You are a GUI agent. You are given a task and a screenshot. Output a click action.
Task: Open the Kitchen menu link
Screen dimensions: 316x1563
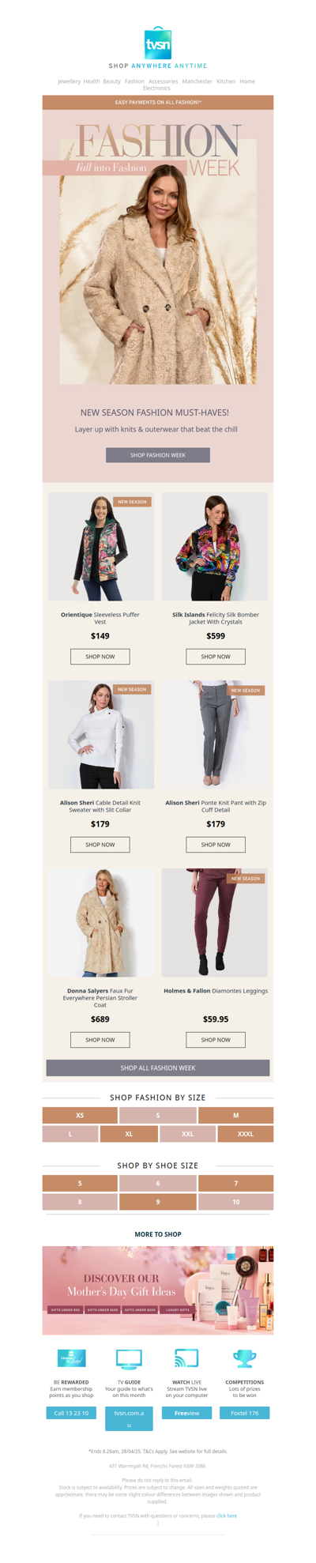pos(226,81)
